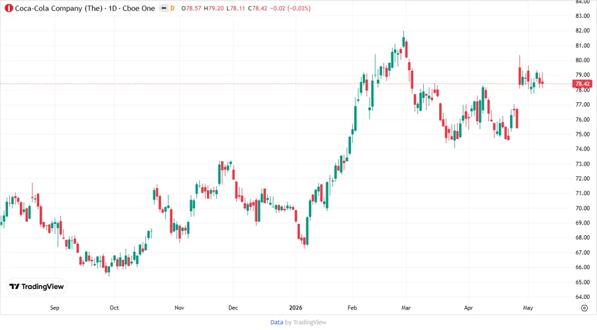Click the 'Feb' time axis label
The image size is (597, 330).
[x=352, y=307]
